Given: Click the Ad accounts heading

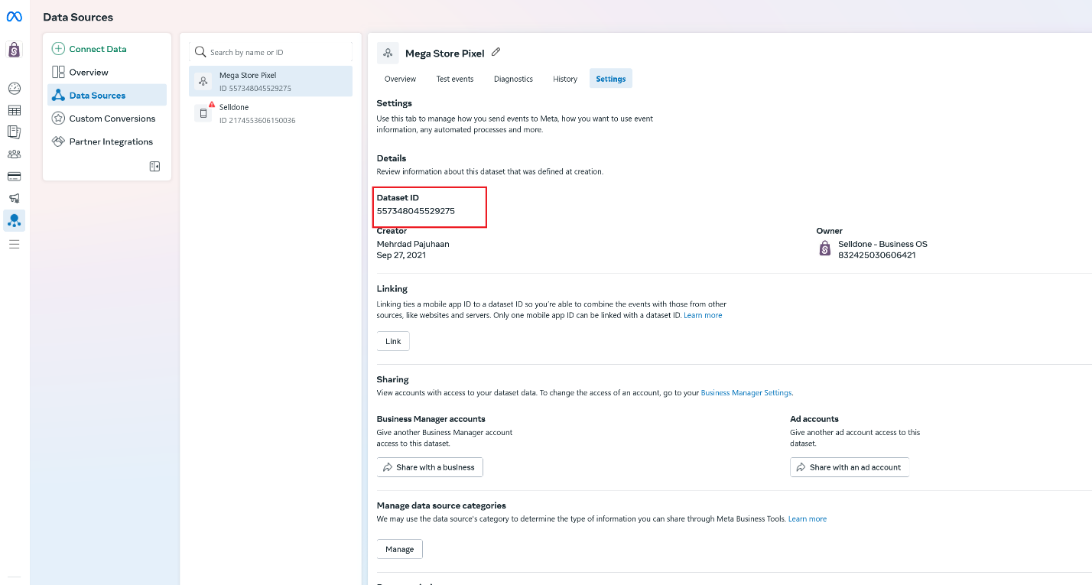Looking at the screenshot, I should pyautogui.click(x=814, y=419).
